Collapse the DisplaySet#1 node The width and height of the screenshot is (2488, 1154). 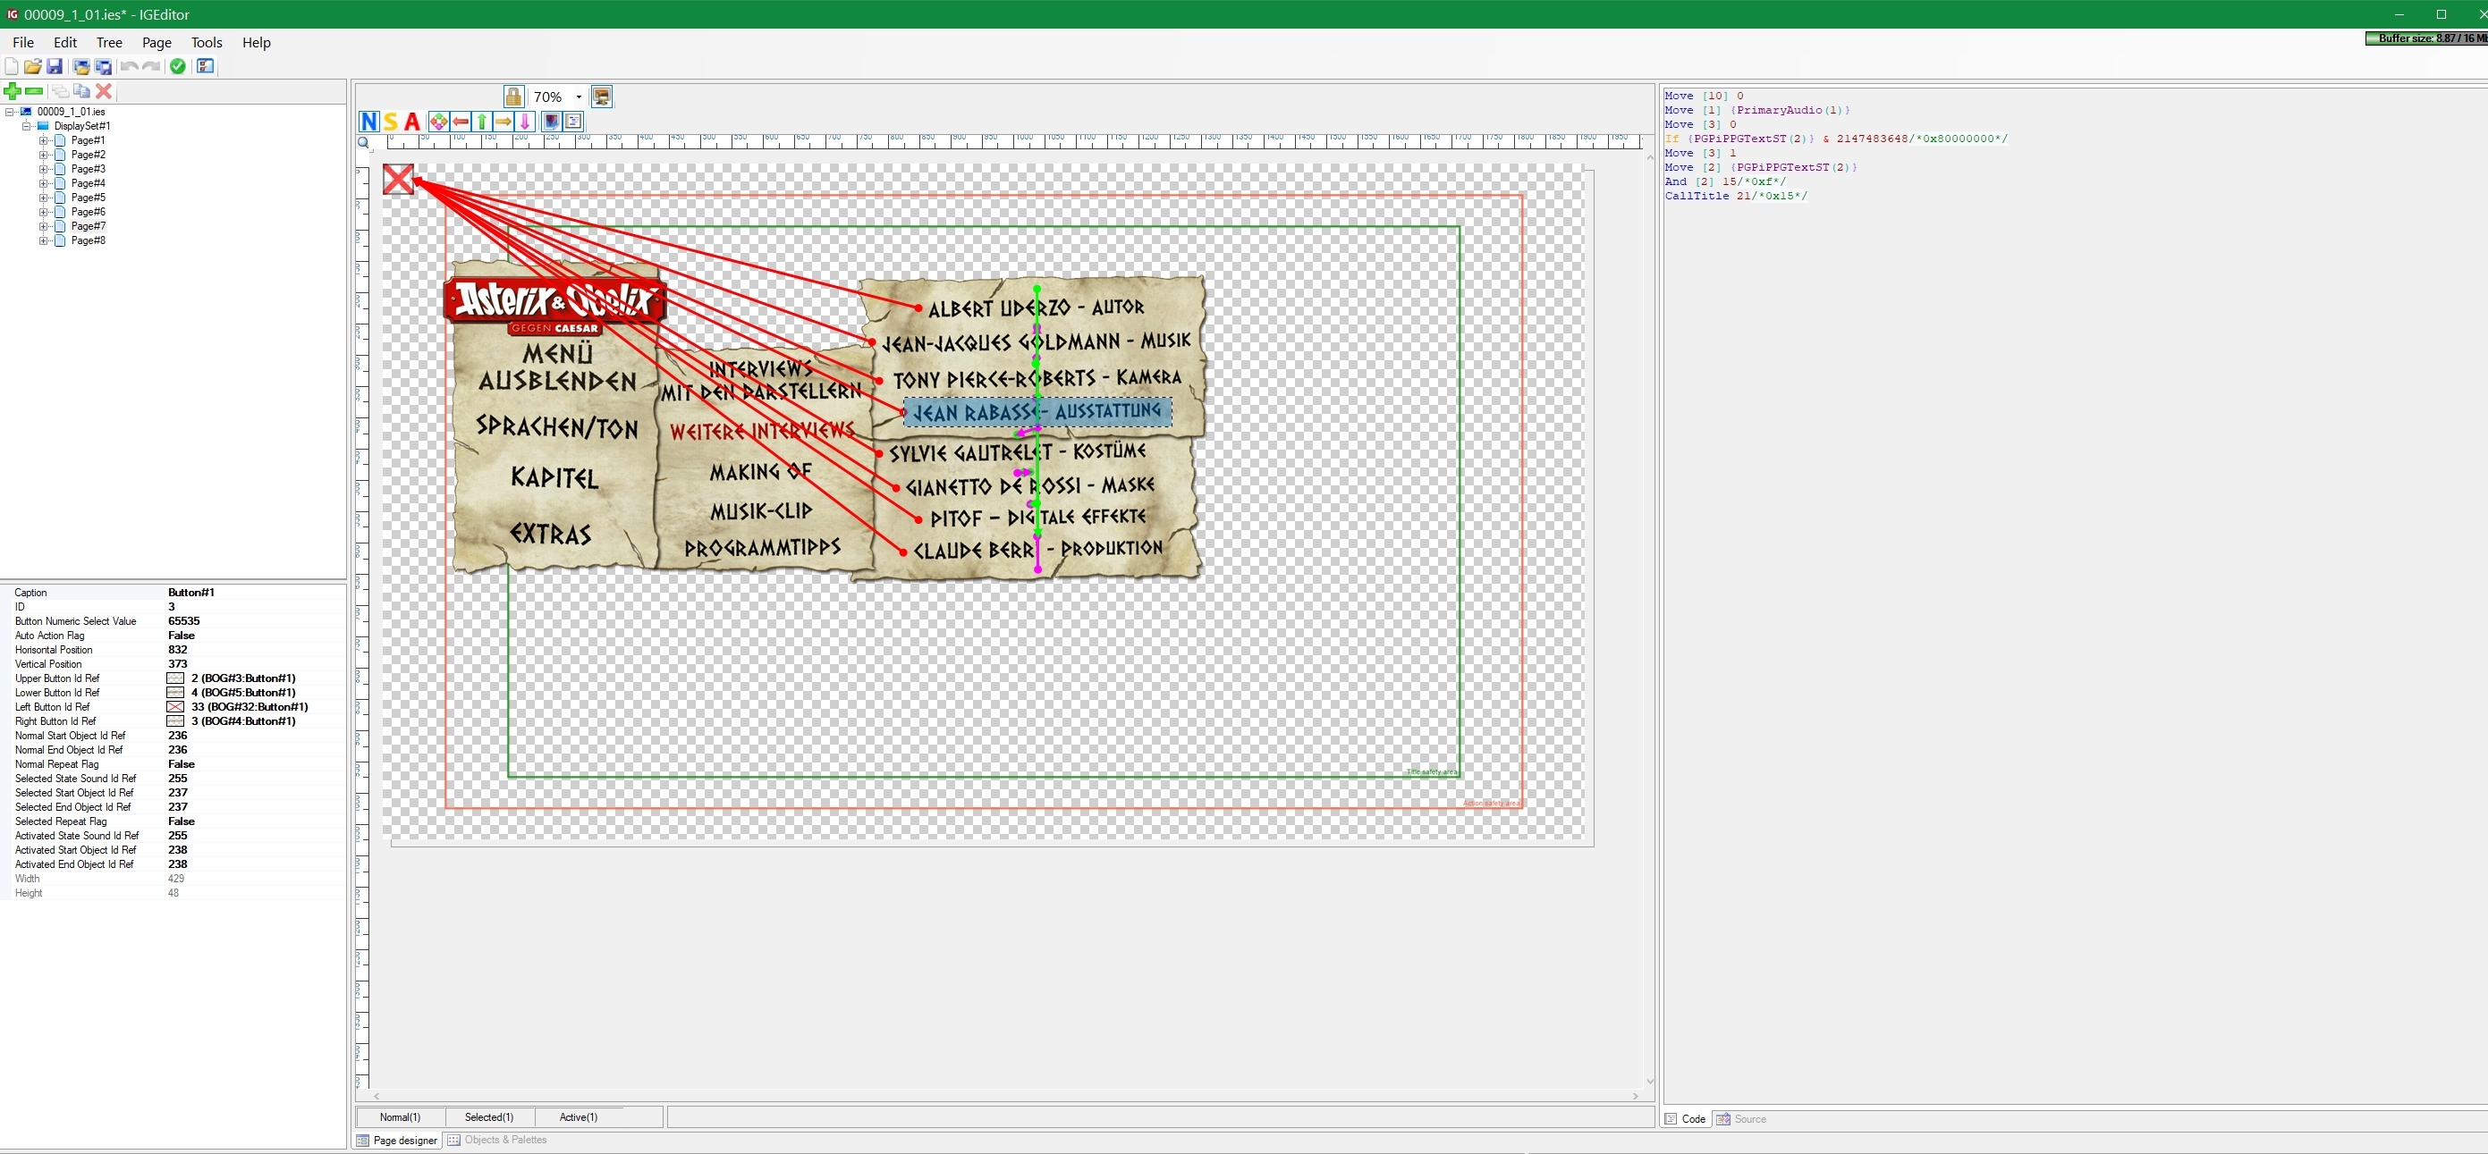point(26,127)
